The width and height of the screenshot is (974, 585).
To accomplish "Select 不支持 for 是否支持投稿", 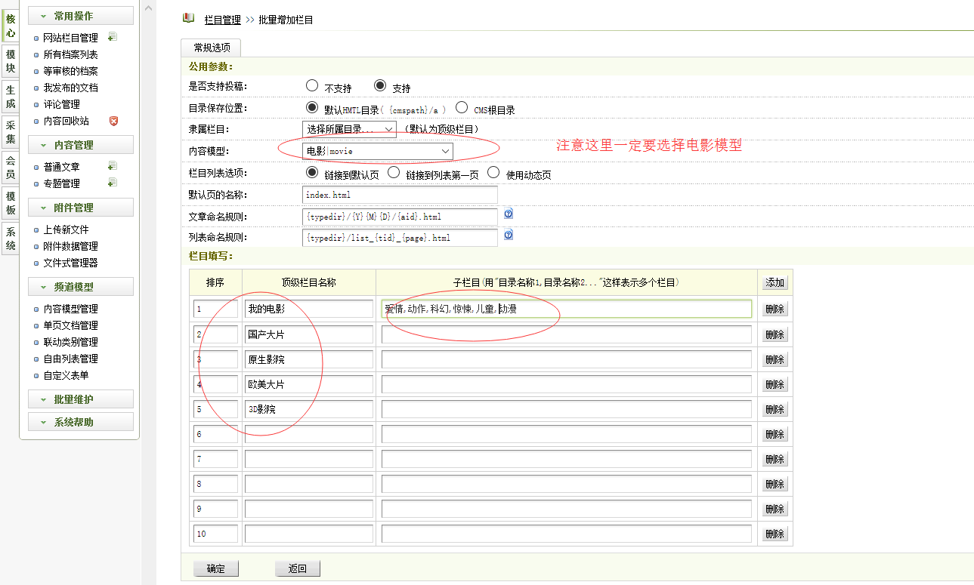I will click(312, 87).
